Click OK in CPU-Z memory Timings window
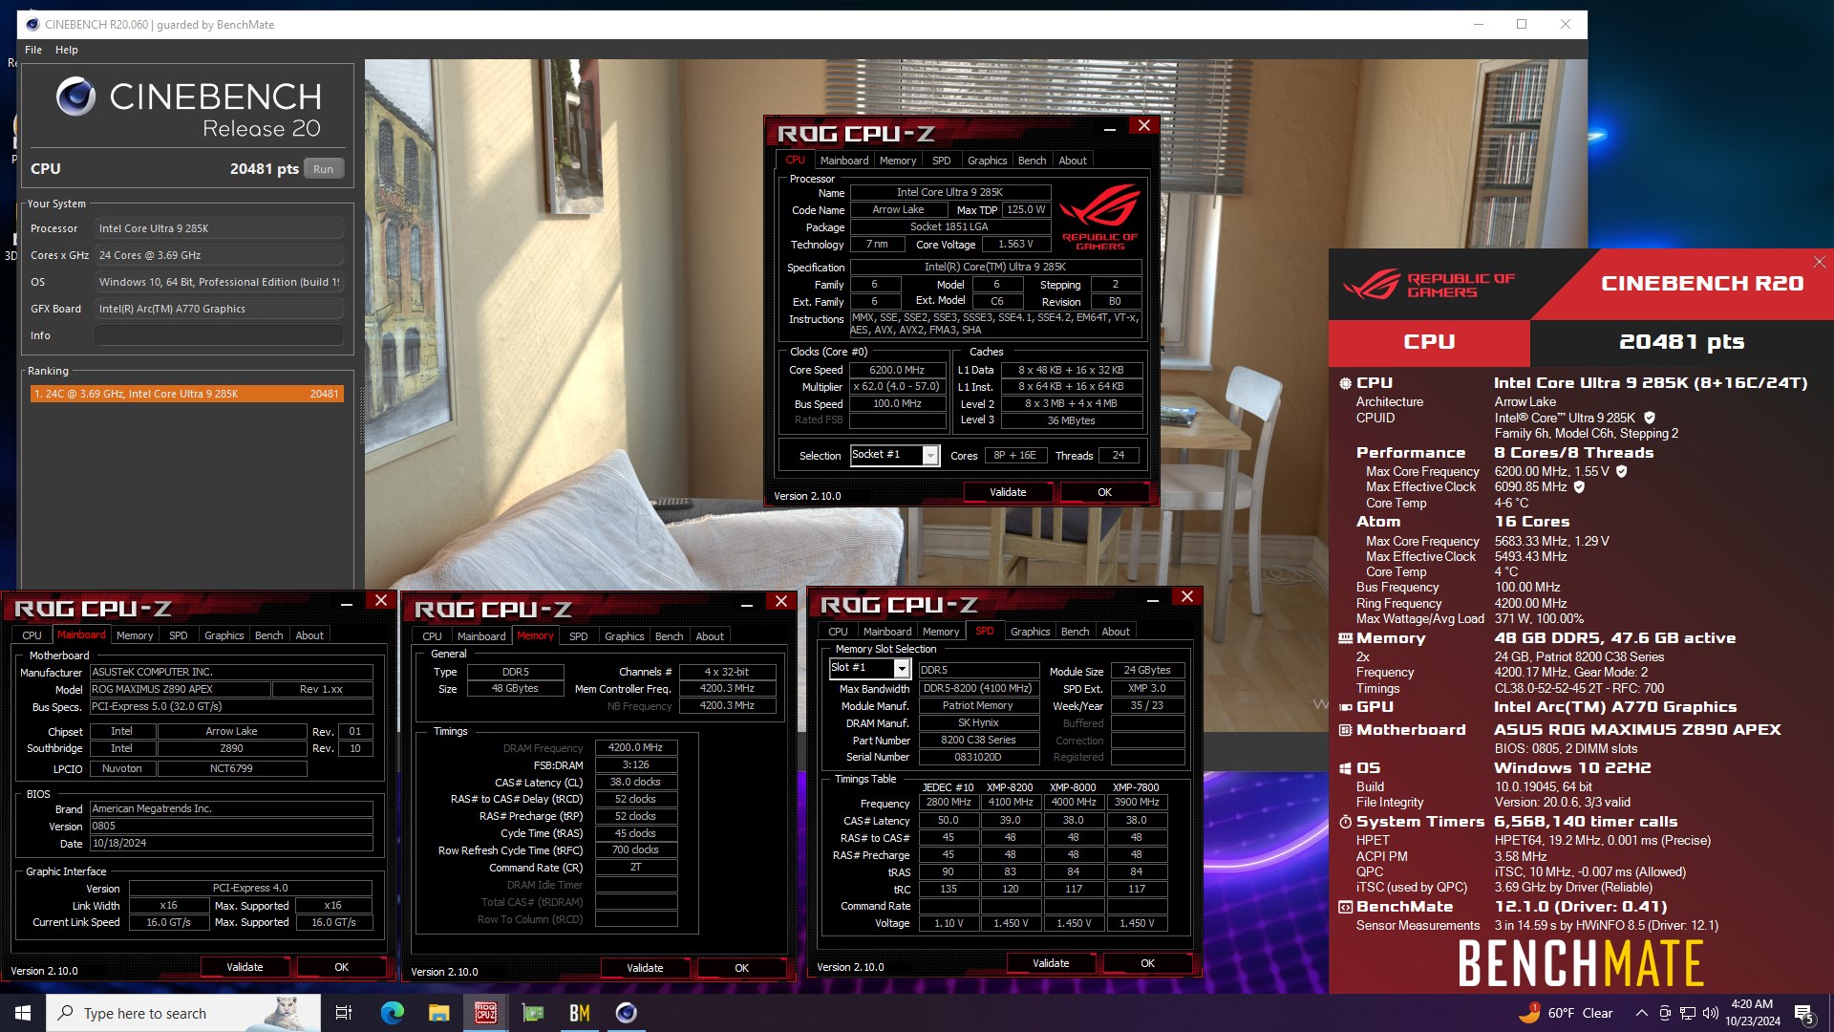 coord(741,968)
